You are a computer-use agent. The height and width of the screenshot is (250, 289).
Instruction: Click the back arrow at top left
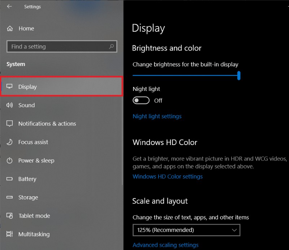click(x=9, y=6)
